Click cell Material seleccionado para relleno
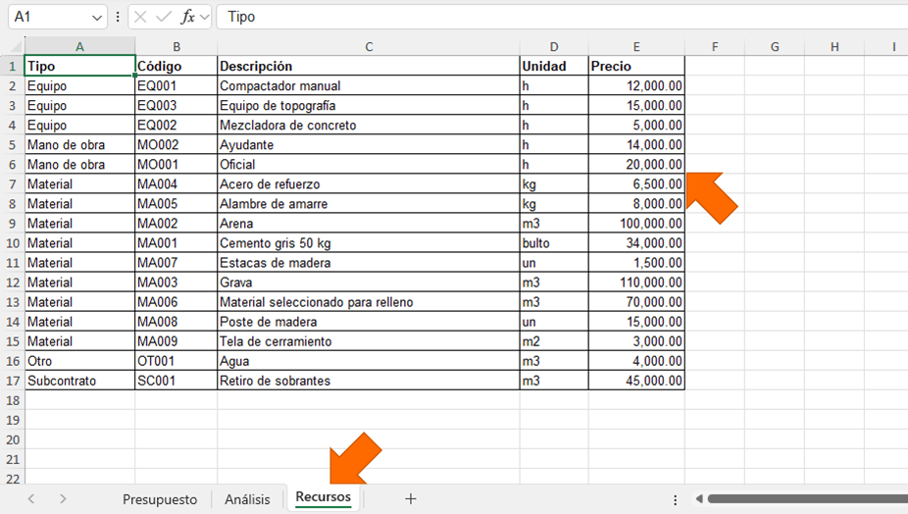 pos(369,302)
